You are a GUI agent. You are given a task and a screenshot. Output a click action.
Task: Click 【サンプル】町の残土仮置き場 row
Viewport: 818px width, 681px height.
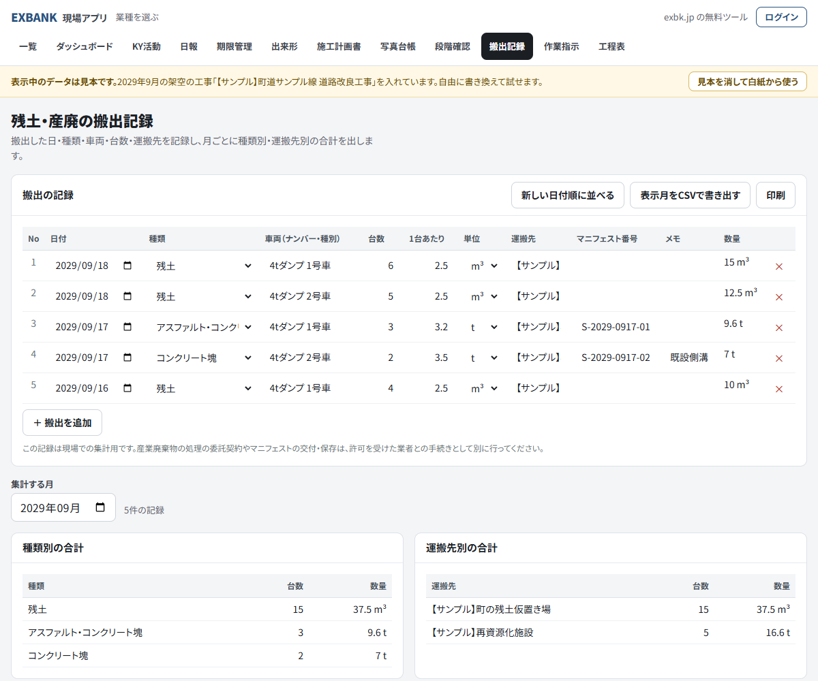[611, 609]
